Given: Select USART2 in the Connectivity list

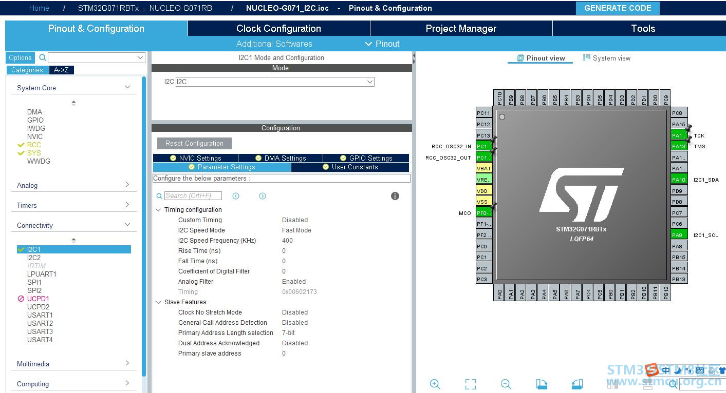Looking at the screenshot, I should coord(40,323).
